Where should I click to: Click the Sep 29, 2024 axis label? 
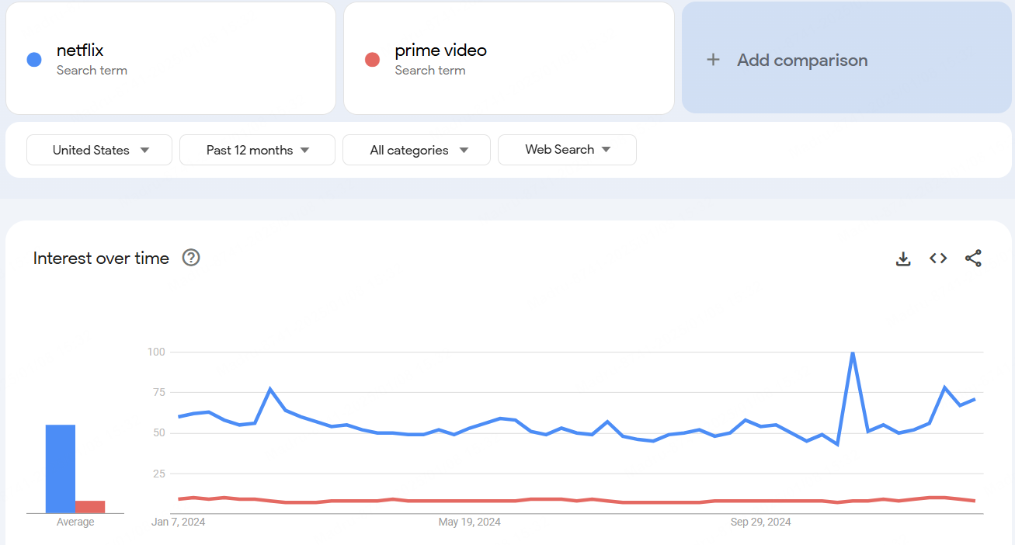(760, 522)
